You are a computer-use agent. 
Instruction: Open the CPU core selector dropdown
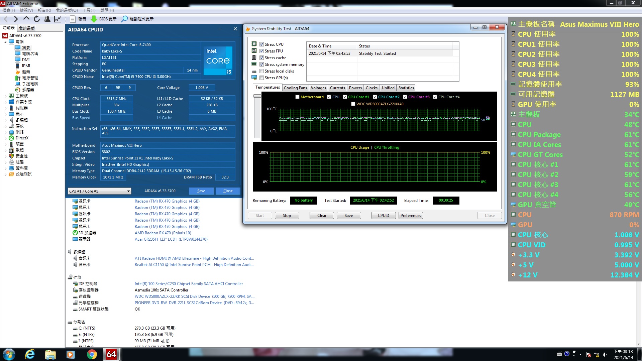click(x=99, y=191)
